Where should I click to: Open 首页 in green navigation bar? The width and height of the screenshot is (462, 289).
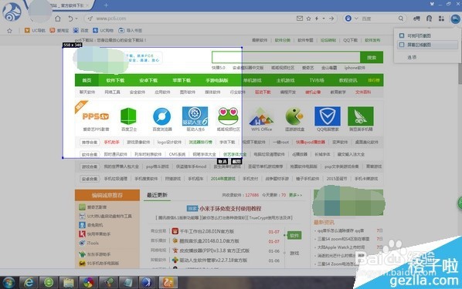click(x=87, y=80)
